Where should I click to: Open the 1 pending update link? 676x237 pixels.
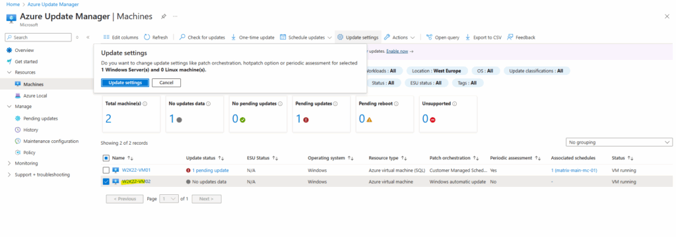tap(211, 171)
